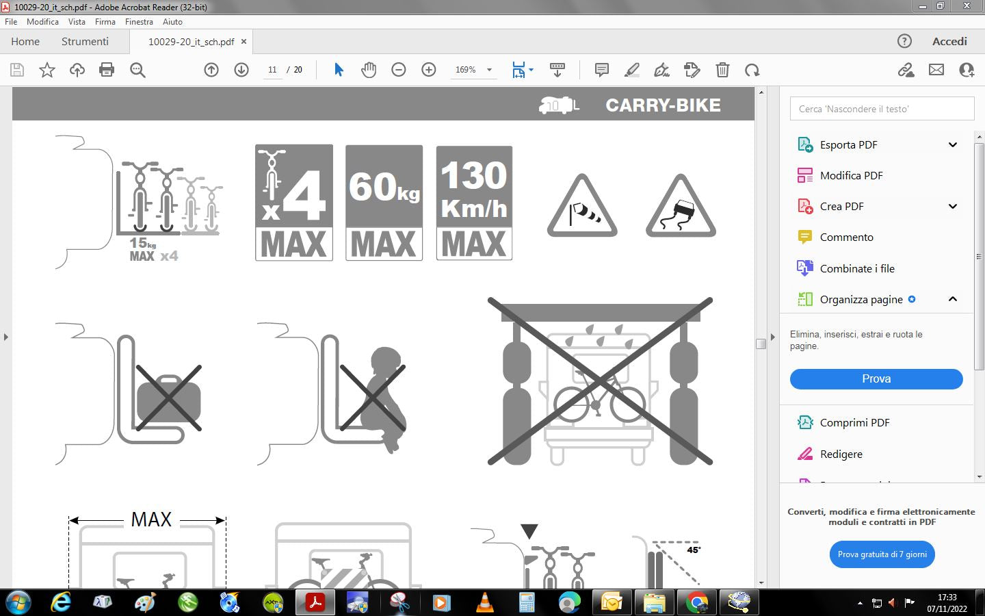Switch to the Strumenti tab

(x=85, y=42)
